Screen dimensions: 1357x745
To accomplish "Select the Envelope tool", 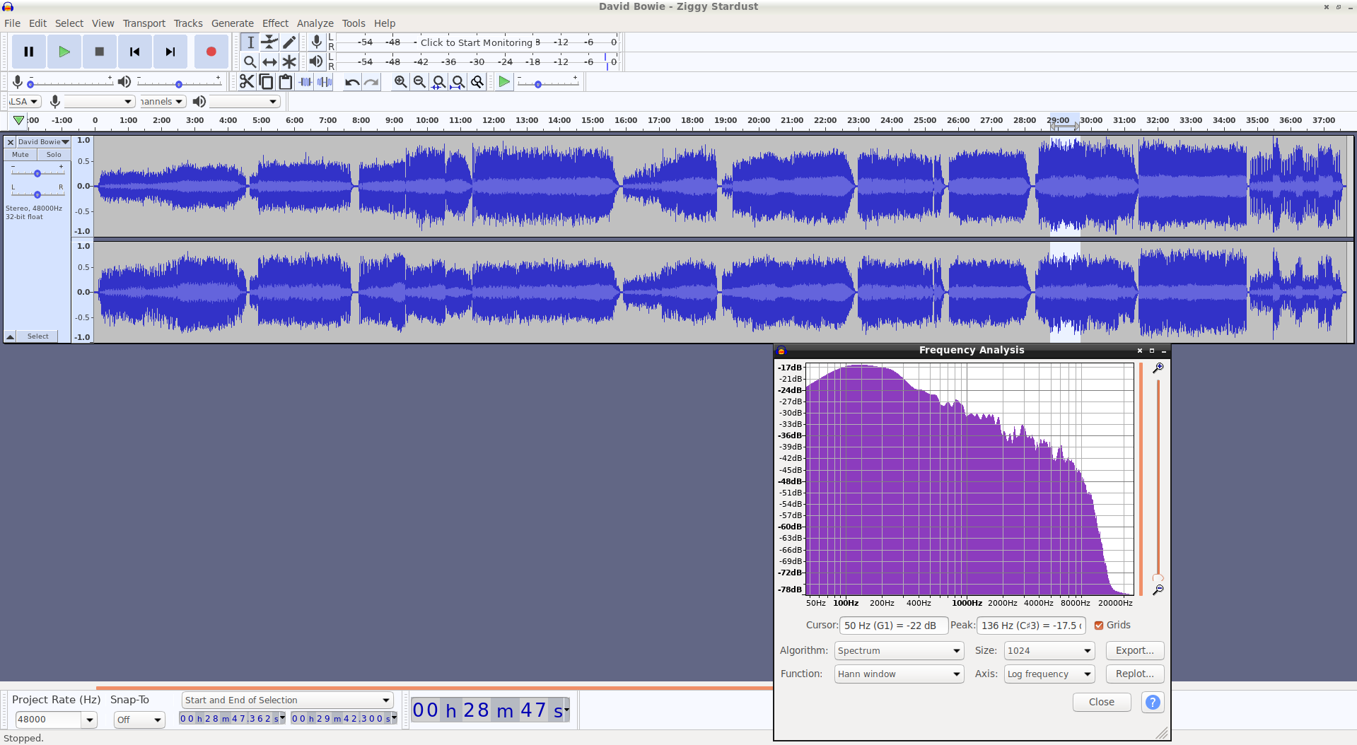I will click(x=269, y=42).
